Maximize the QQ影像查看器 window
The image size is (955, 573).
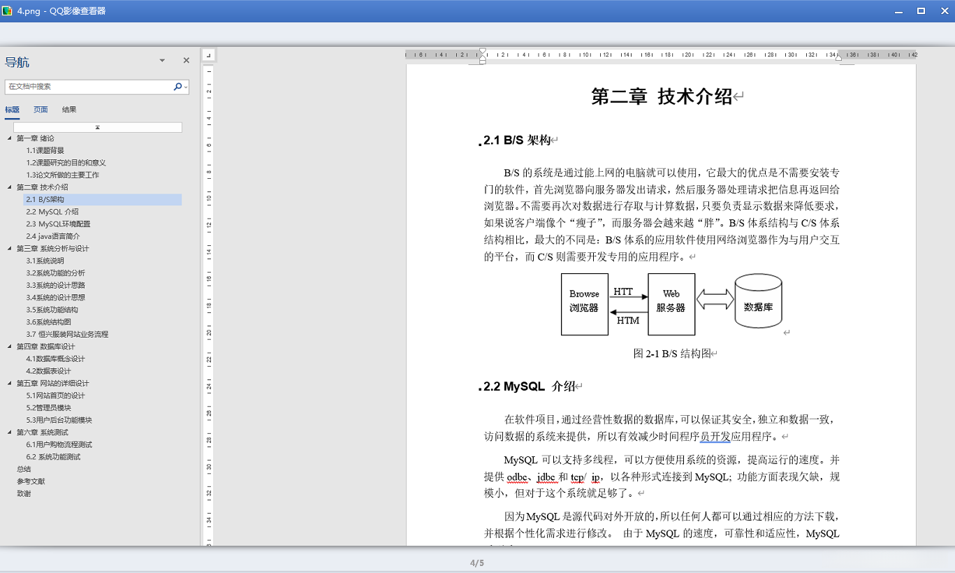921,11
